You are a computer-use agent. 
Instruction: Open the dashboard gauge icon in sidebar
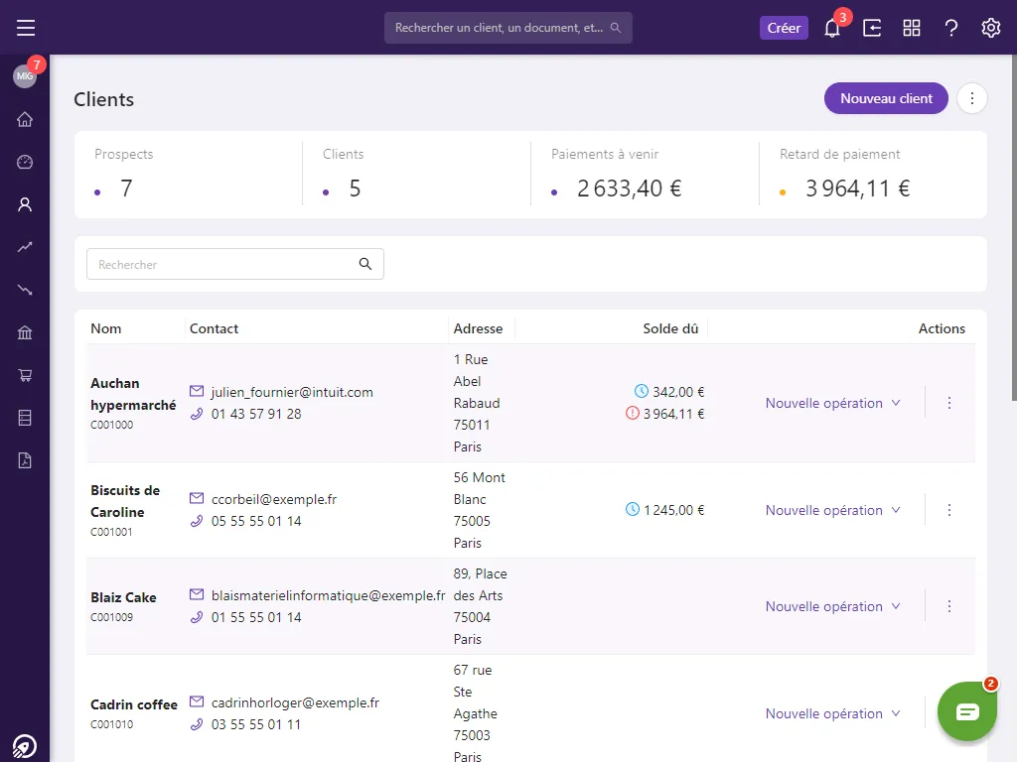pyautogui.click(x=25, y=162)
